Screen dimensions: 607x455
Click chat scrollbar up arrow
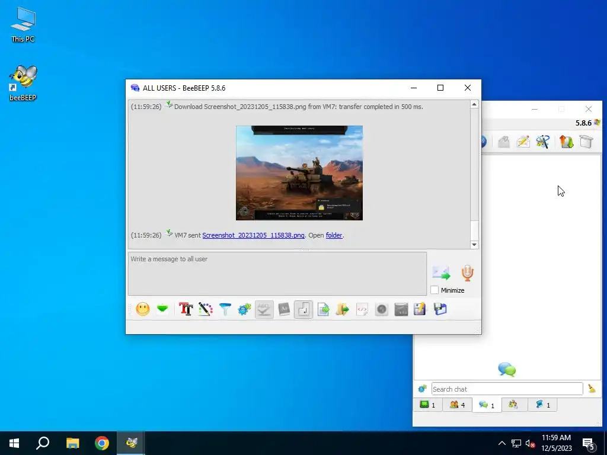point(474,104)
